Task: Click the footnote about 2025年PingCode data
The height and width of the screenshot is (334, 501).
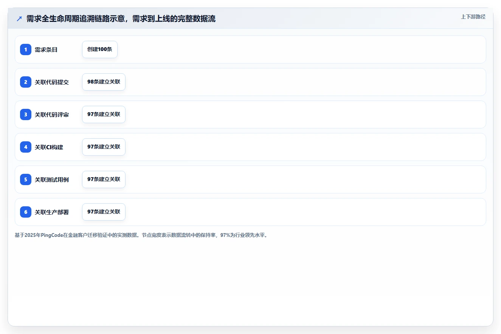Action: [x=141, y=235]
